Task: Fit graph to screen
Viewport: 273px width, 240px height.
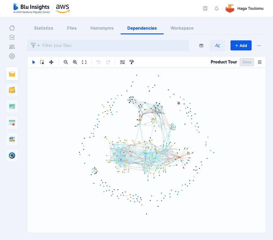Action: coord(84,62)
